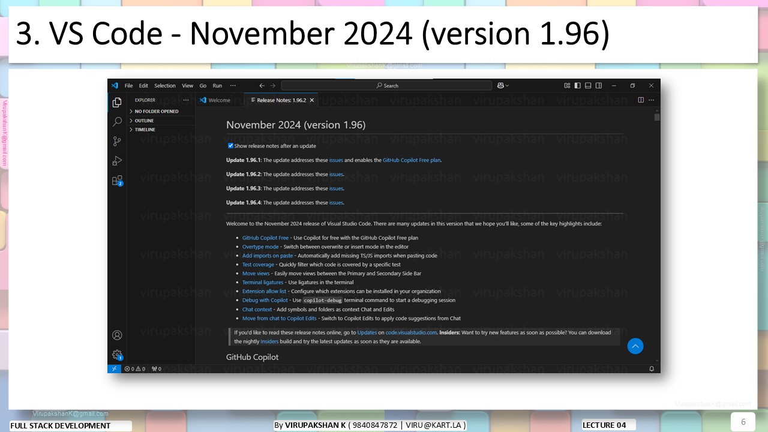
Task: Open the Search view in activity bar
Action: coord(117,122)
